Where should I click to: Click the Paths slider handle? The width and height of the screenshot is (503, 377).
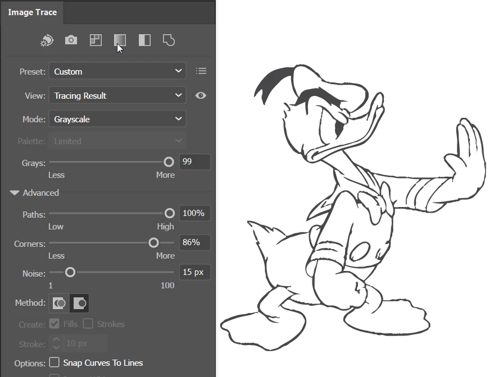[x=169, y=213]
